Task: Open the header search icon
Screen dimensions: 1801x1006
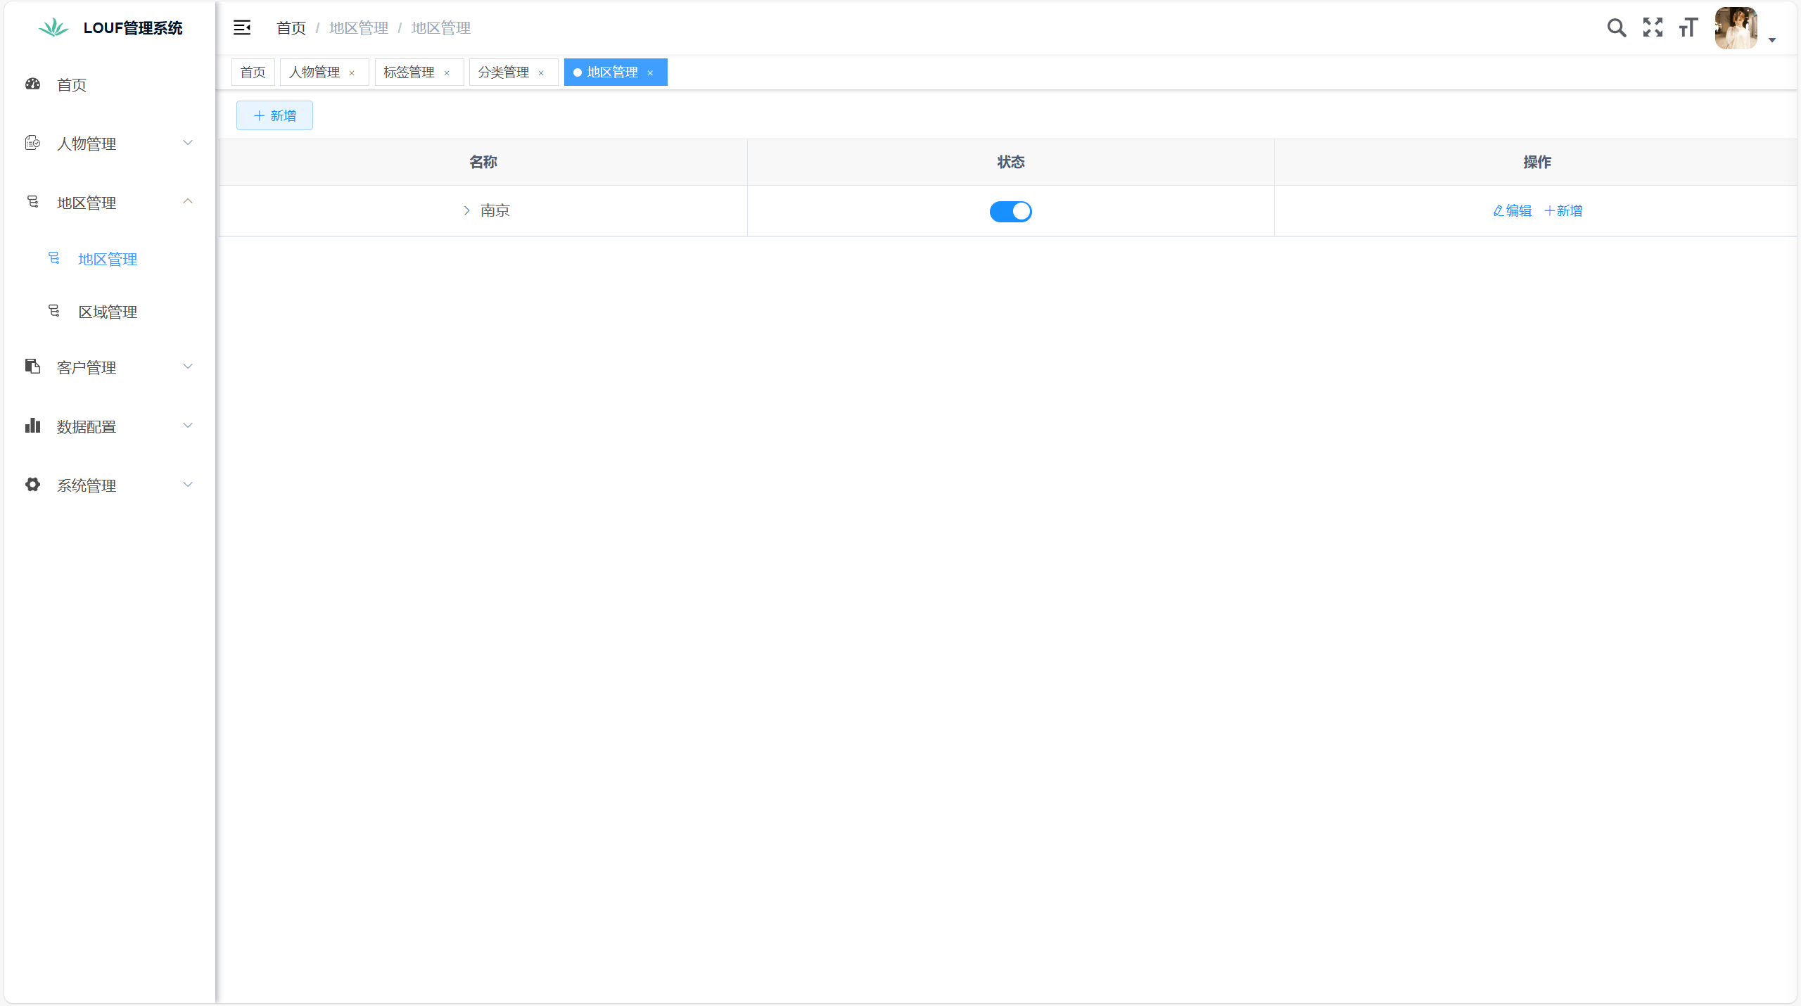Action: point(1617,27)
